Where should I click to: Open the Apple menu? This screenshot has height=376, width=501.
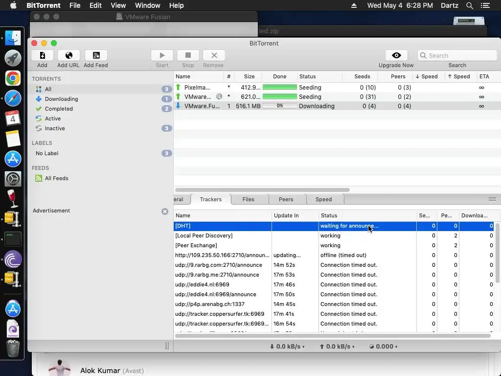click(13, 5)
